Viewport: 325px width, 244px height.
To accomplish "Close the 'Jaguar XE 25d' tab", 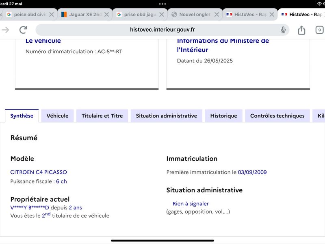I will pyautogui.click(x=106, y=14).
